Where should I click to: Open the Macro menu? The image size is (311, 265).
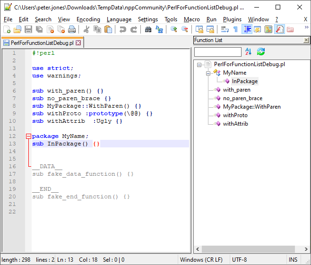point(192,19)
